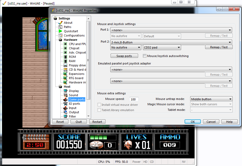Click tree scrollbar up arrow
This screenshot has height=166, width=242.
pyautogui.click(x=88, y=19)
